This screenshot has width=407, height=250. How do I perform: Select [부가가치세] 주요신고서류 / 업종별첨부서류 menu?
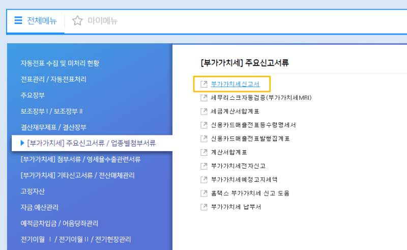pos(92,143)
